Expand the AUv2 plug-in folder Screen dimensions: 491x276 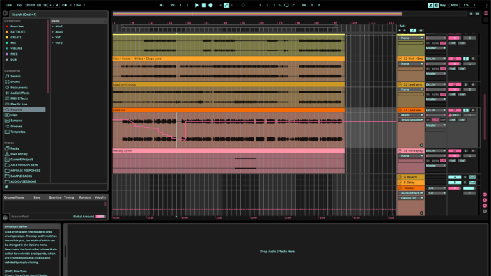(x=52, y=27)
